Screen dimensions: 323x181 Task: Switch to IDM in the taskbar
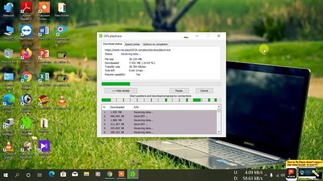[133, 174]
